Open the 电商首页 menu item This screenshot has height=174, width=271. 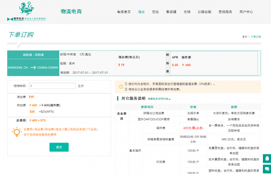point(124,12)
